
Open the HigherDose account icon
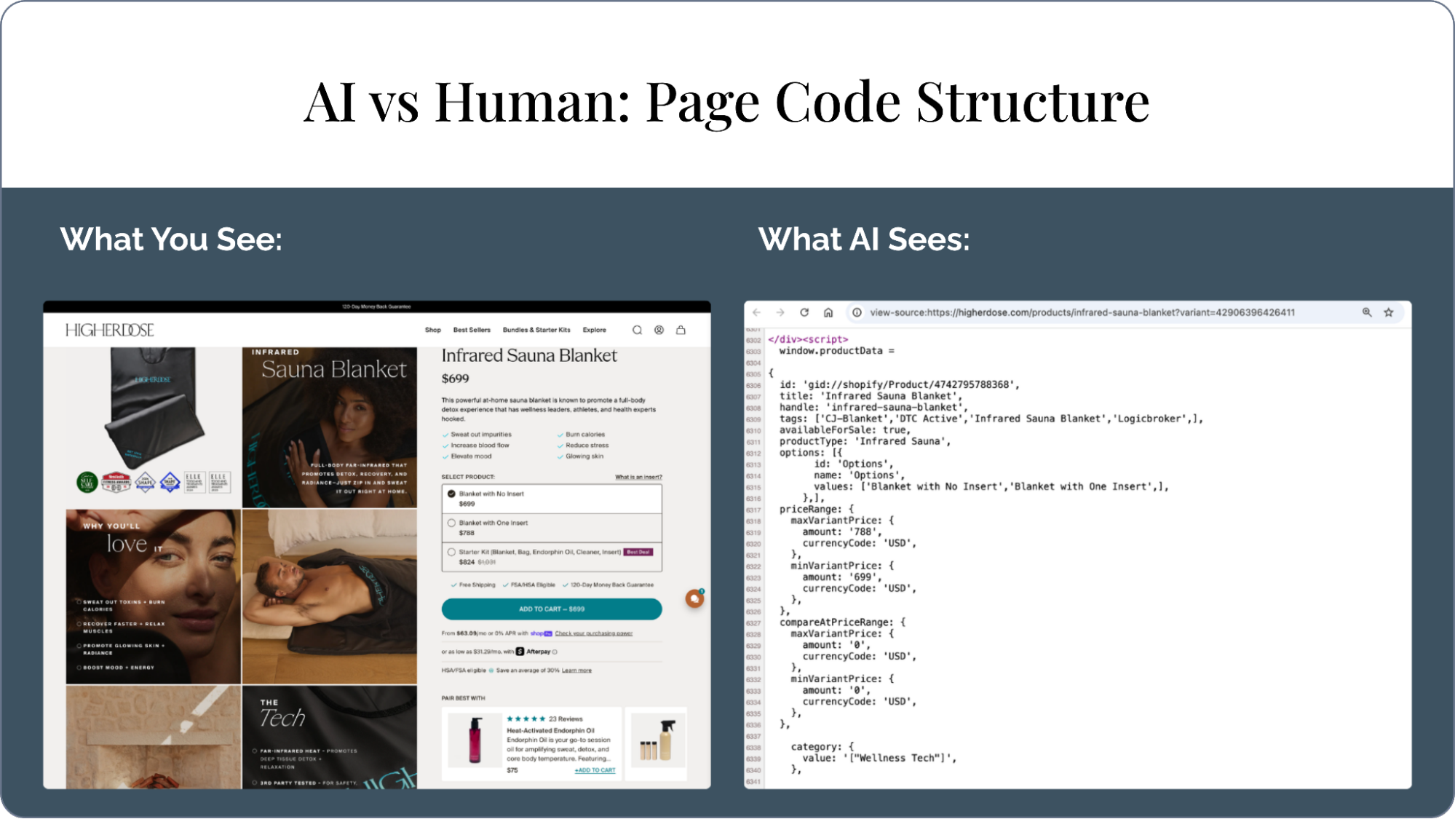[659, 330]
